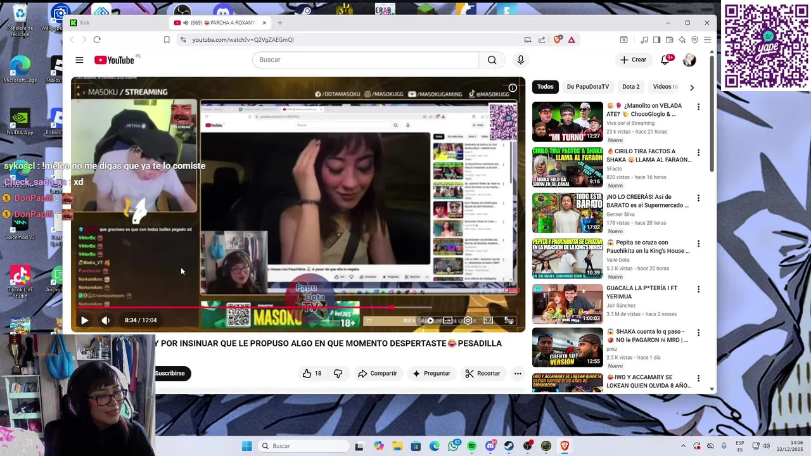The image size is (811, 456).
Task: Click the Compartir share button
Action: [x=378, y=374]
